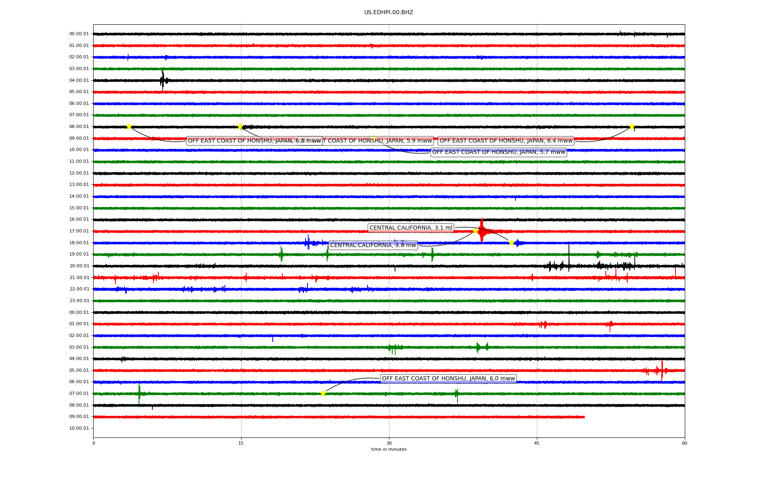Click the leftmost yellow star on the 08:00:01 trace
Viewport: 778px width, 486px height.
tap(129, 126)
